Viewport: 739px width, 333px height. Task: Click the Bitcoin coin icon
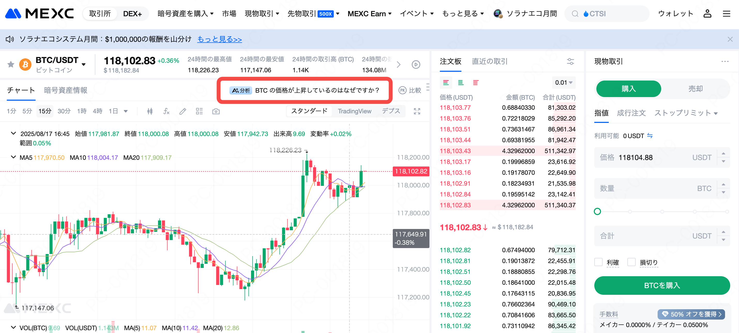(x=25, y=64)
